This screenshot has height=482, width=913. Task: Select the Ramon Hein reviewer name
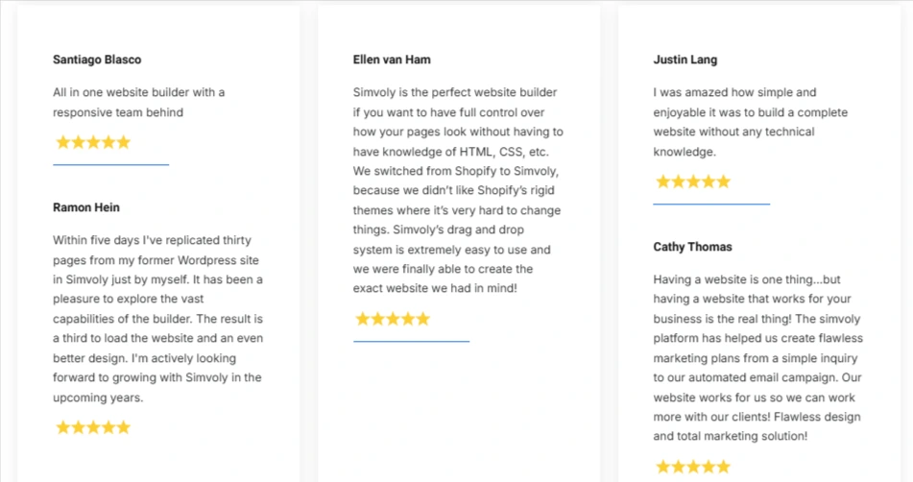pyautogui.click(x=86, y=207)
